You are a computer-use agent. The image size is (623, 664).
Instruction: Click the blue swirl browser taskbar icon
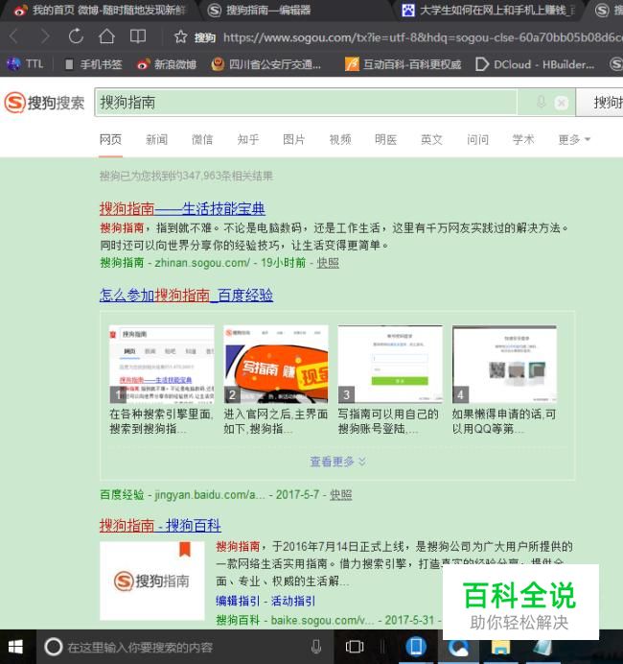458,649
